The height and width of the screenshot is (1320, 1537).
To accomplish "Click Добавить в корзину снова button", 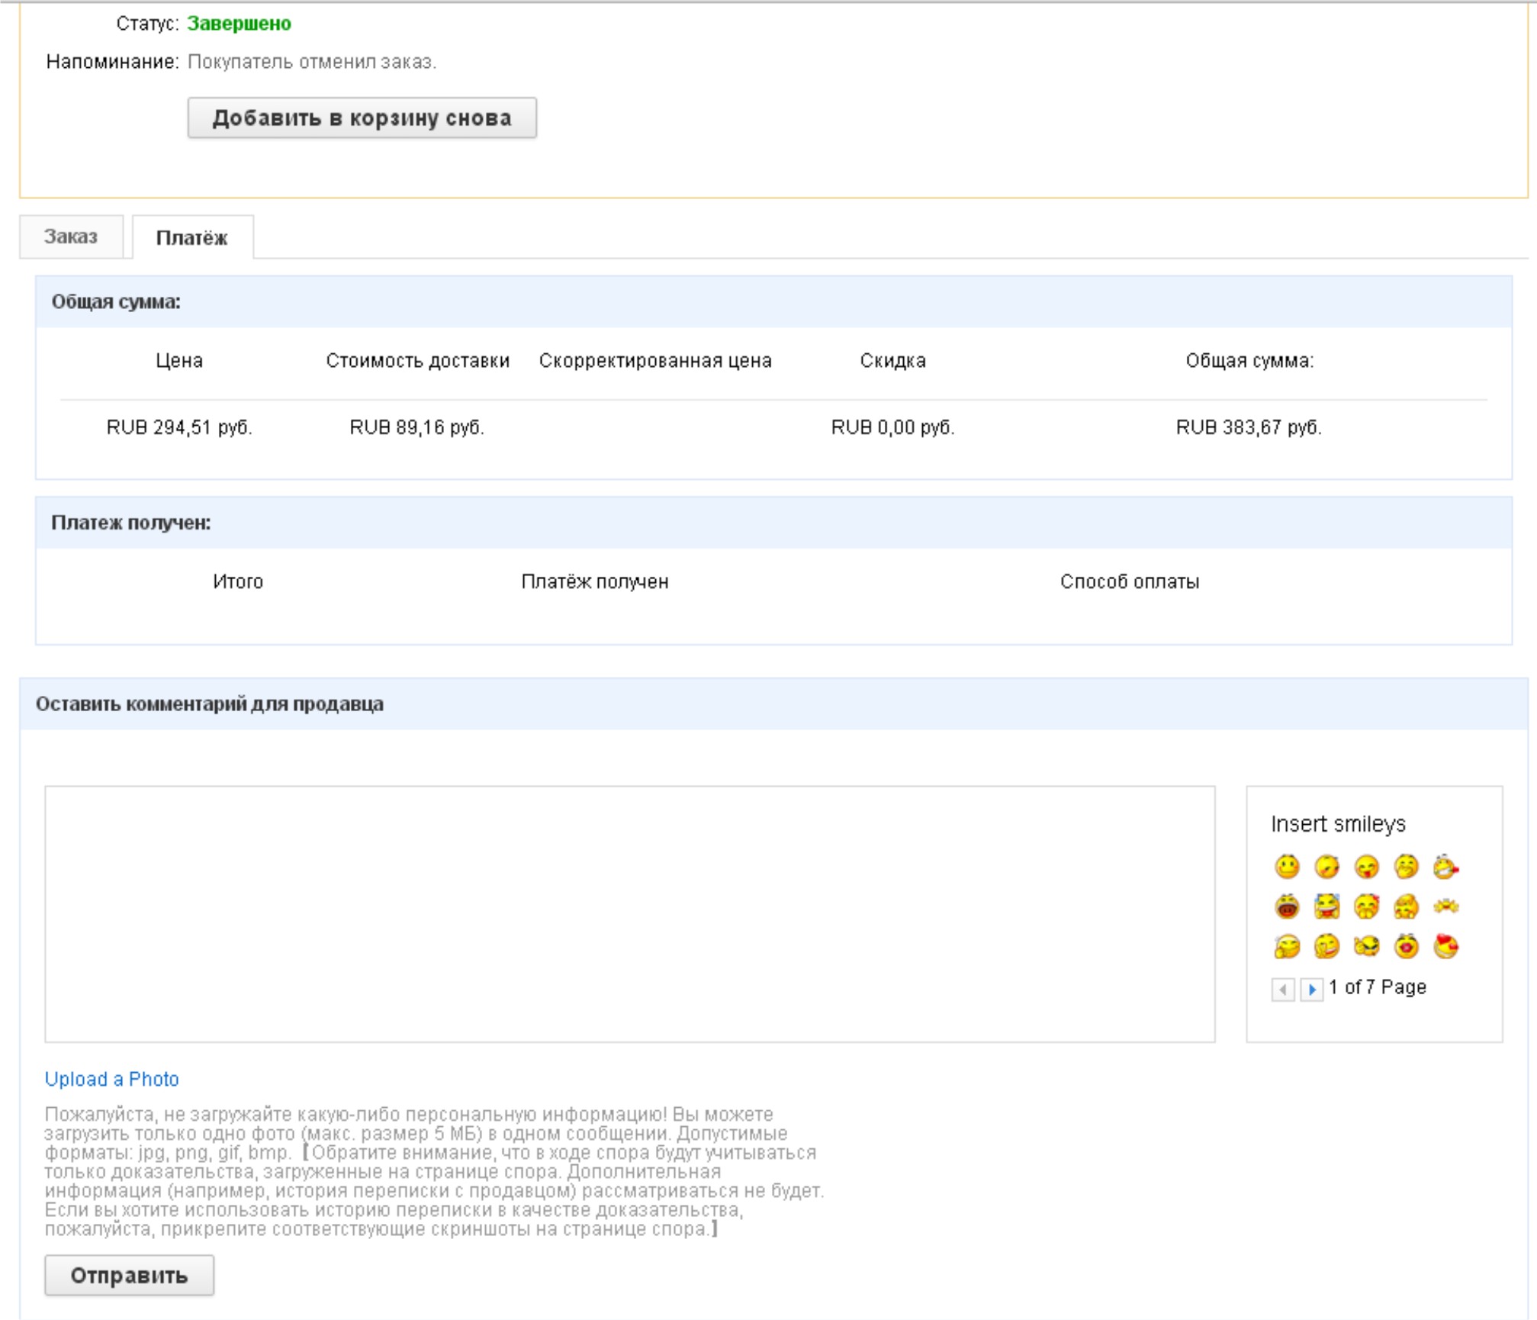I will [x=362, y=118].
